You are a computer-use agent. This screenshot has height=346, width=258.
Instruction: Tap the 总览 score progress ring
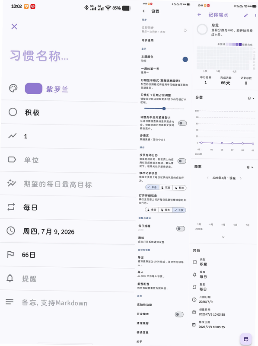point(202,29)
